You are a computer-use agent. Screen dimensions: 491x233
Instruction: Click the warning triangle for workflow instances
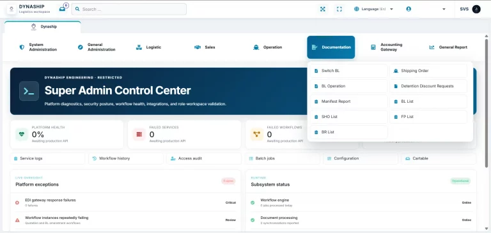coord(17,220)
